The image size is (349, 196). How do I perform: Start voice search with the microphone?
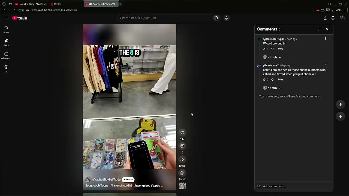[x=226, y=18]
